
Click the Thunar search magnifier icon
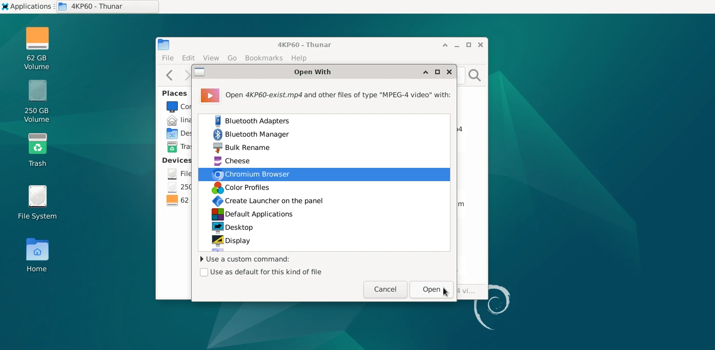click(x=475, y=76)
